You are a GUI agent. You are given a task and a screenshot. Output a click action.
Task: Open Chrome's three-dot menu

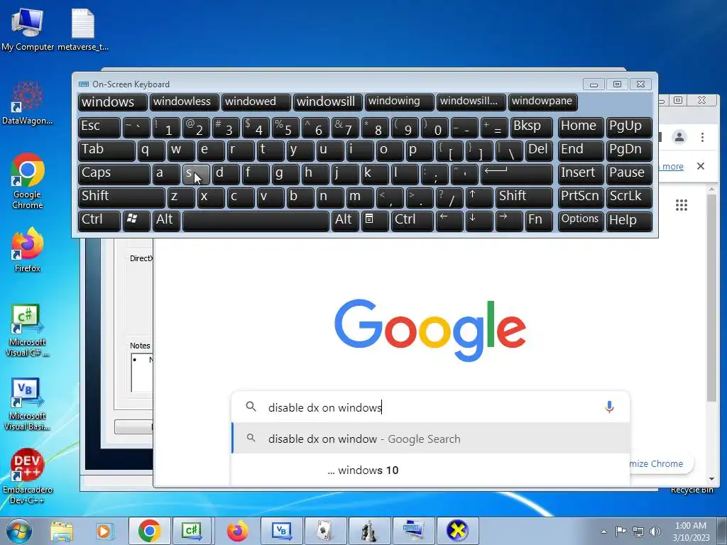(702, 137)
